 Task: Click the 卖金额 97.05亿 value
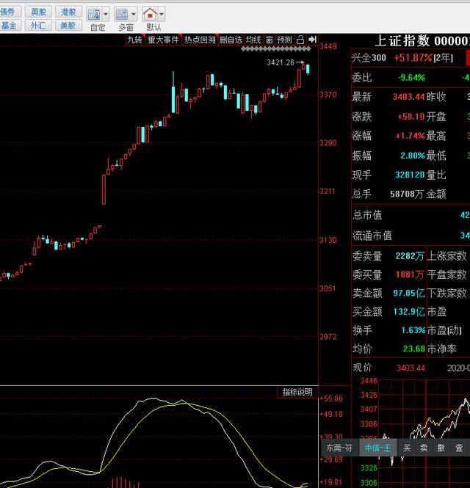pyautogui.click(x=409, y=293)
